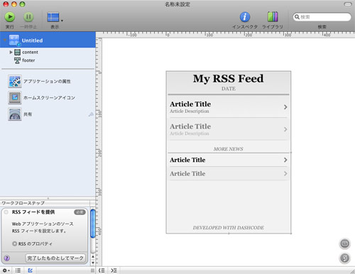This screenshot has height=274, width=355.
Task: Click the warning triangle beside Sharing
Action: point(91,114)
